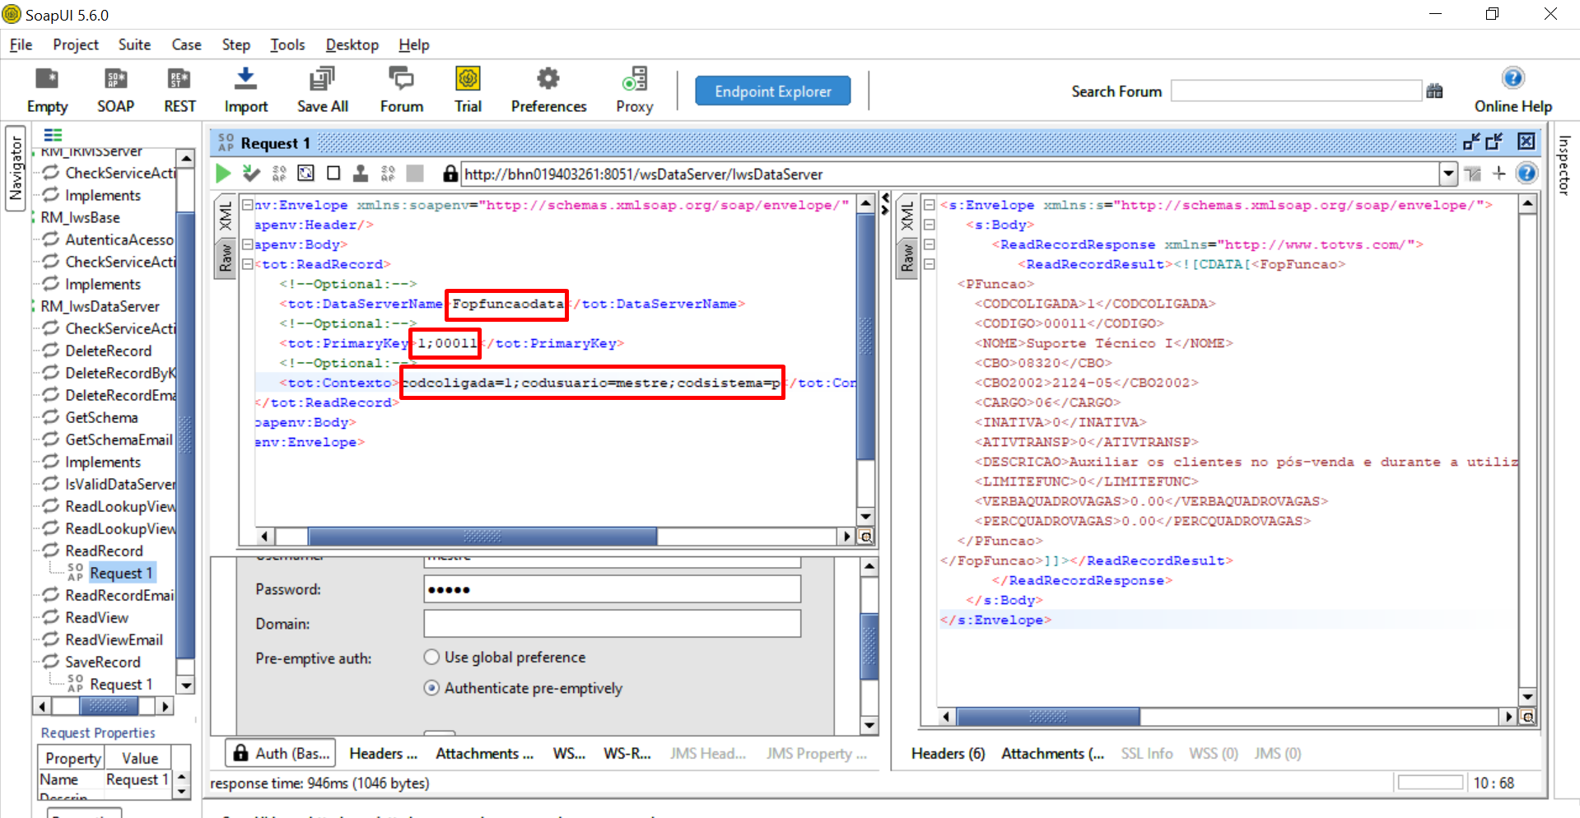The image size is (1580, 818).
Task: Click the blue help icon in request toolbar
Action: [1526, 174]
